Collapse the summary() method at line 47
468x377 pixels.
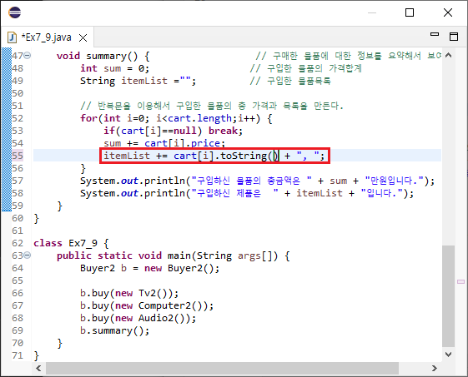28,56
